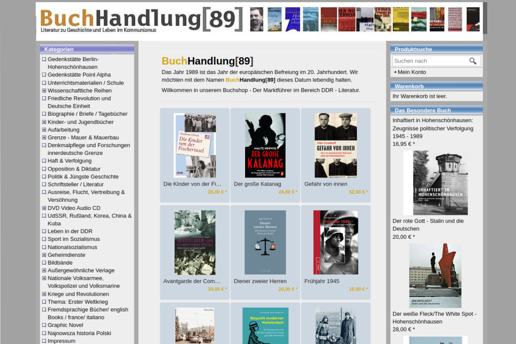Open 'Inhaftiert in Hohenschönhausen: Zeugnisse' sidebar title
This screenshot has height=344, width=516.
tap(433, 128)
